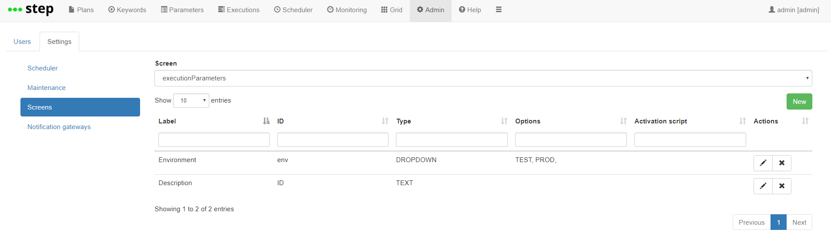Image resolution: width=831 pixels, height=236 pixels.
Task: Edit the Description row with pencil icon
Action: 763,186
